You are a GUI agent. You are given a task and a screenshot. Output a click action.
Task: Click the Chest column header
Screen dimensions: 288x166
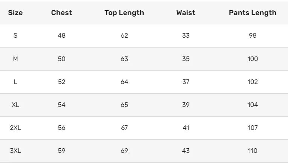point(61,13)
